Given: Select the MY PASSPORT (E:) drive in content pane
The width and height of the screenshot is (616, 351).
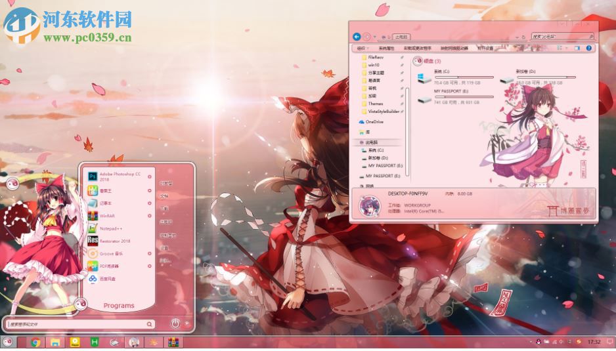Looking at the screenshot, I should tap(455, 96).
